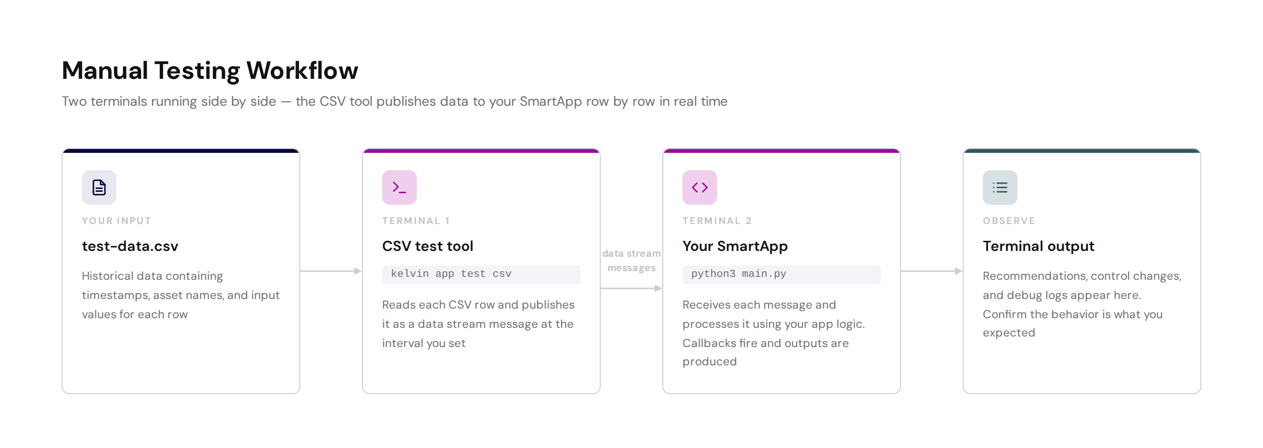Click the terminal prompt icon
This screenshot has height=448, width=1263.
tap(399, 187)
